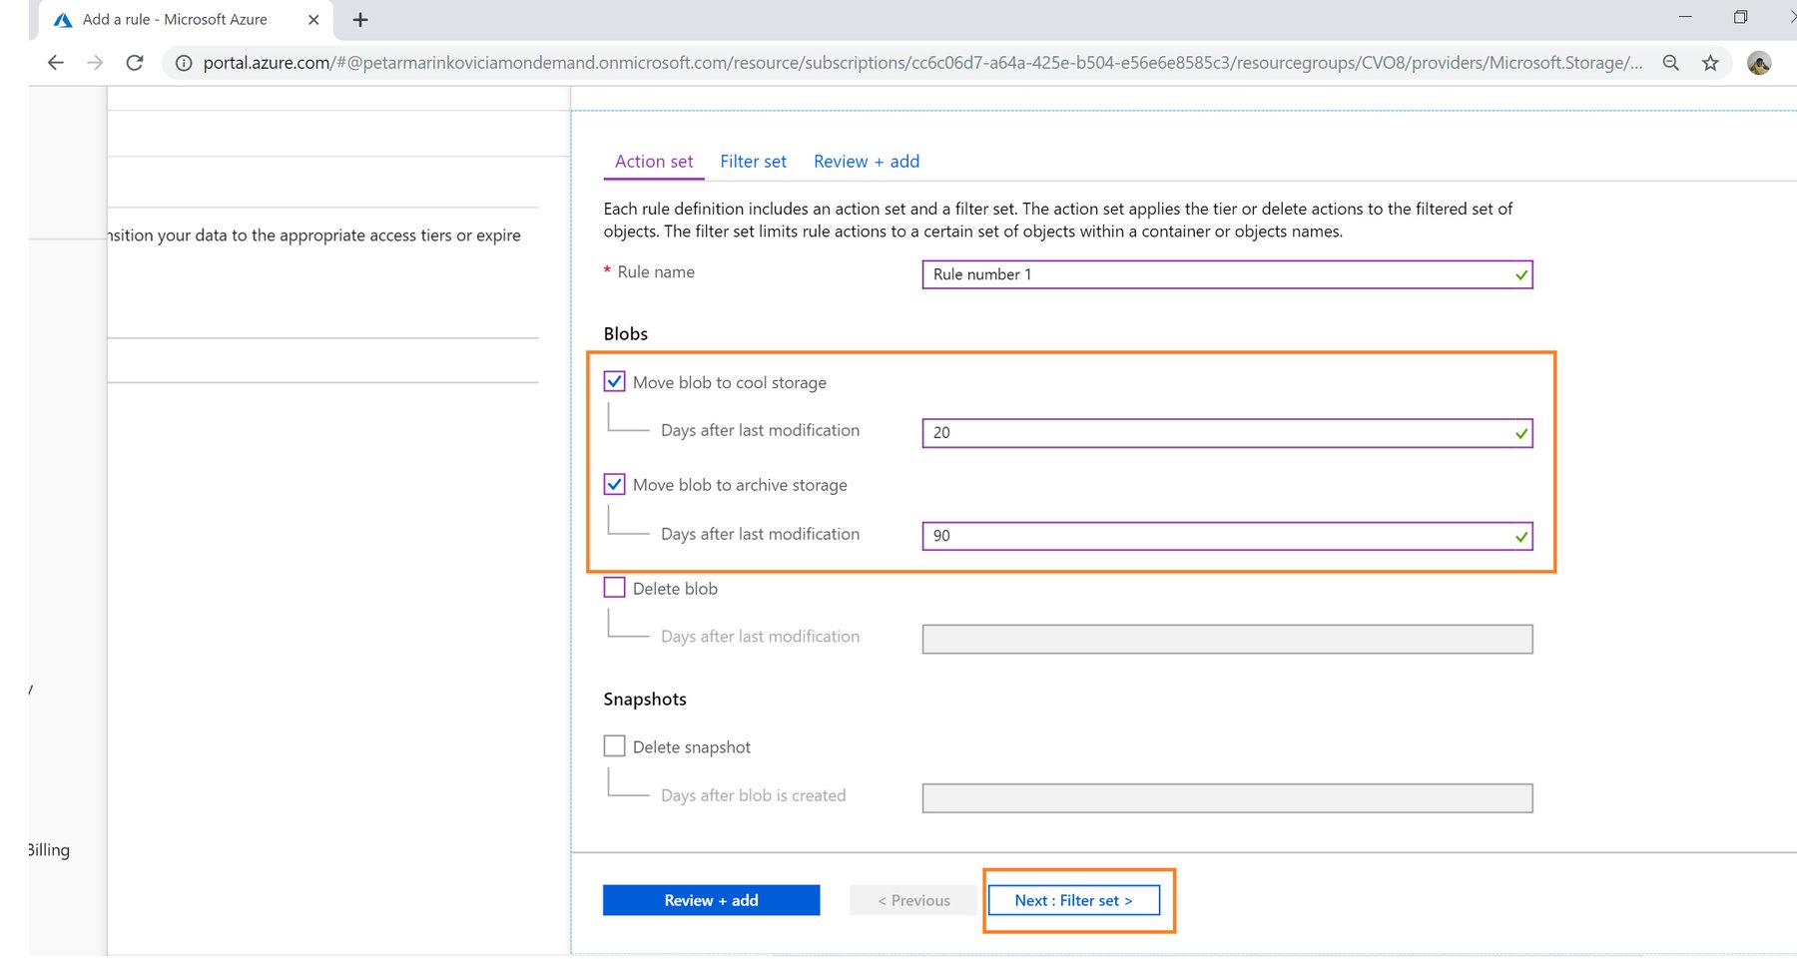Uncheck Move blob to archive storage
This screenshot has width=1797, height=959.
click(613, 484)
